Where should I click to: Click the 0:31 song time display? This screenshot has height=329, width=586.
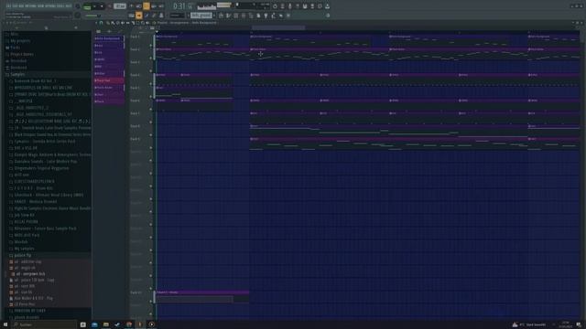(x=179, y=6)
